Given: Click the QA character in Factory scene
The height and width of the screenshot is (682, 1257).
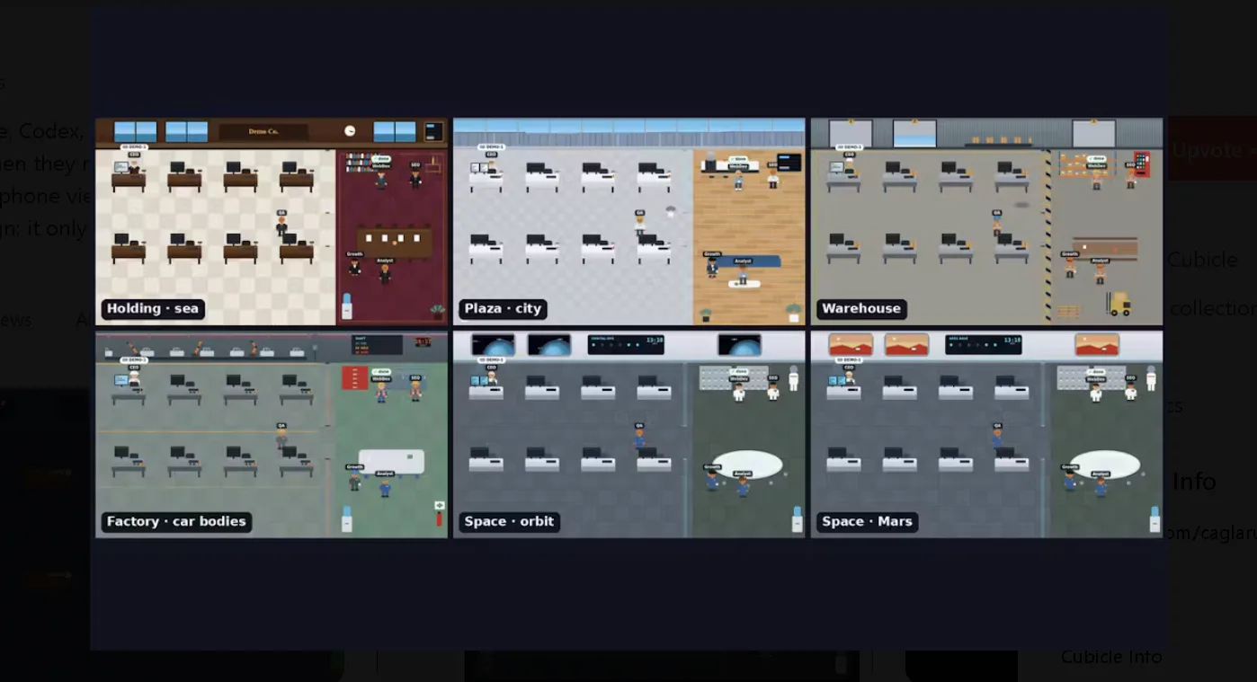Looking at the screenshot, I should click(281, 438).
